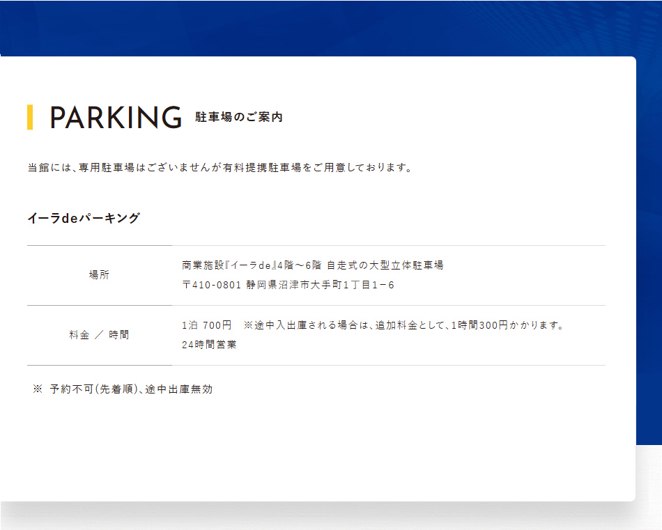Image resolution: width=662 pixels, height=530 pixels.
Task: Click the 場所 row label
Action: point(99,275)
